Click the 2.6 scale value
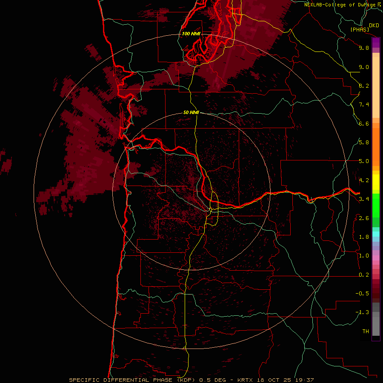Image resolution: width=383 pixels, height=383 pixels. click(364, 218)
